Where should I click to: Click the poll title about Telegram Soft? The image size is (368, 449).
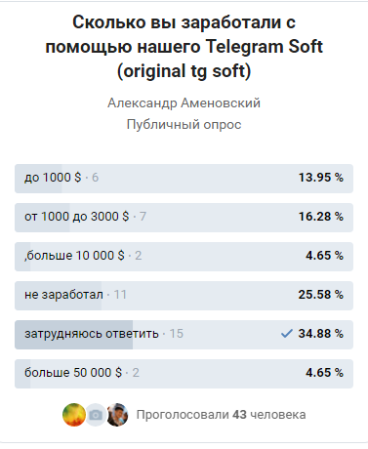184,47
